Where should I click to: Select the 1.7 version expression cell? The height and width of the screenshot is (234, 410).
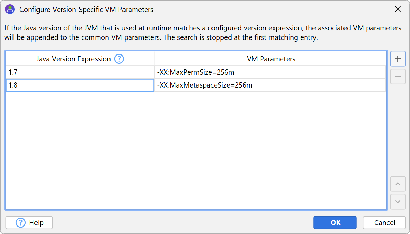[x=80, y=72]
